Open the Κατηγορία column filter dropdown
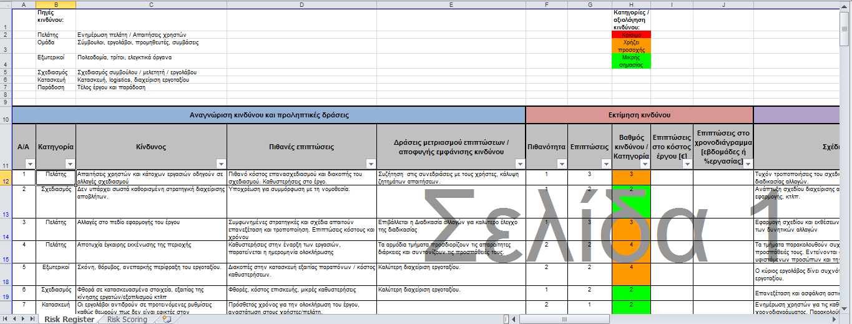 point(70,164)
